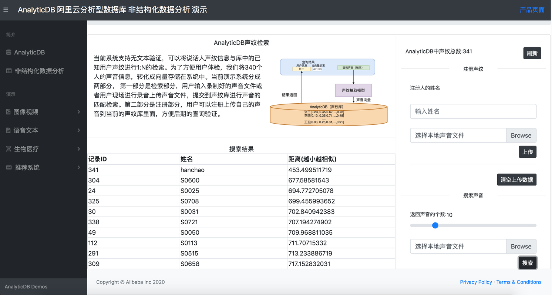The image size is (552, 295).
Task: Click the DNA icon beside 生物医疗
Action: [9, 149]
